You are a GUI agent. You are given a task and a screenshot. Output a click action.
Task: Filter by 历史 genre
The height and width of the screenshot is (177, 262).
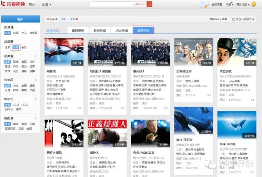pos(16,71)
